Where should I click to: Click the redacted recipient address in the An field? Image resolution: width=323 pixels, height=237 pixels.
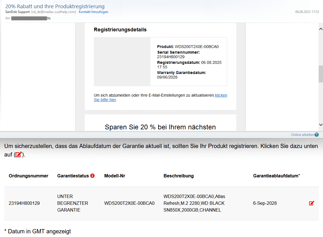pyautogui.click(x=29, y=18)
